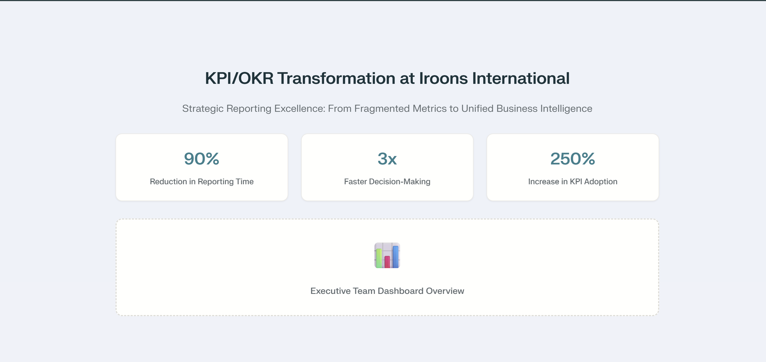
Task: Click the dark bar at page top
Action: pos(383,0)
